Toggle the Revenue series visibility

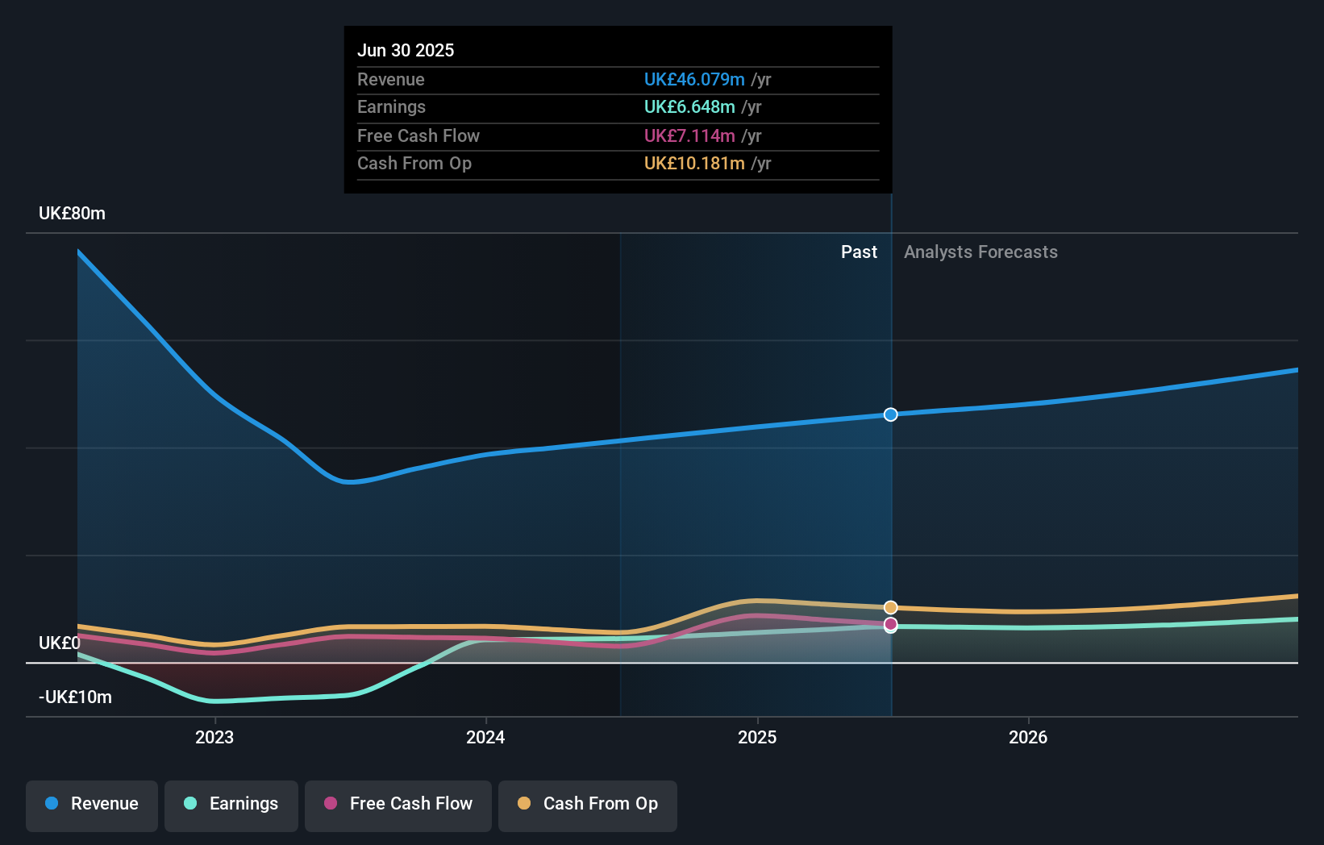91,804
